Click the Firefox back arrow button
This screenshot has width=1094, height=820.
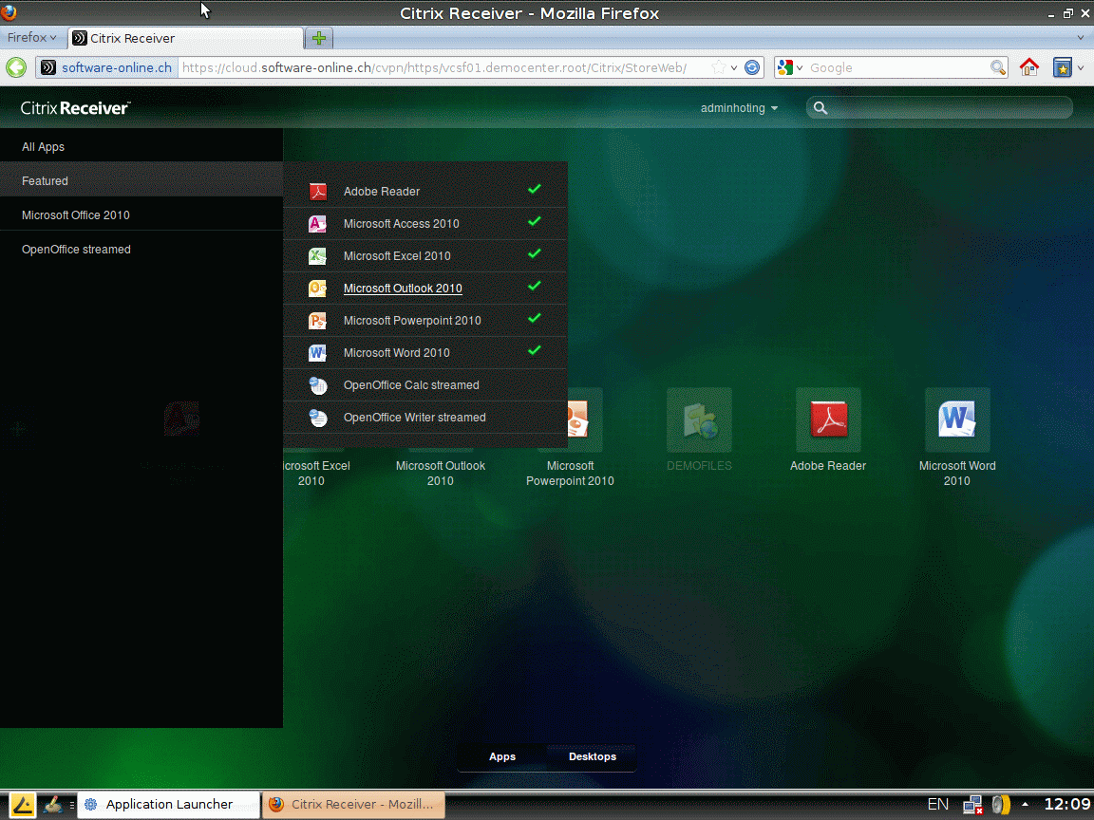pyautogui.click(x=16, y=67)
